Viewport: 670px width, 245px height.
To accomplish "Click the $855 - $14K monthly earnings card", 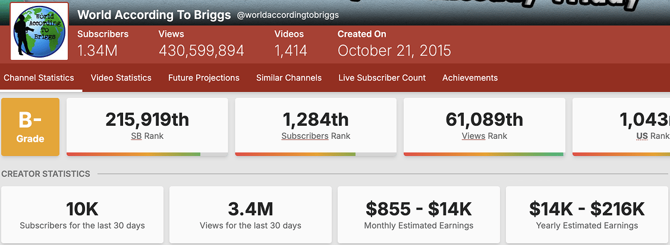I will coord(419,215).
